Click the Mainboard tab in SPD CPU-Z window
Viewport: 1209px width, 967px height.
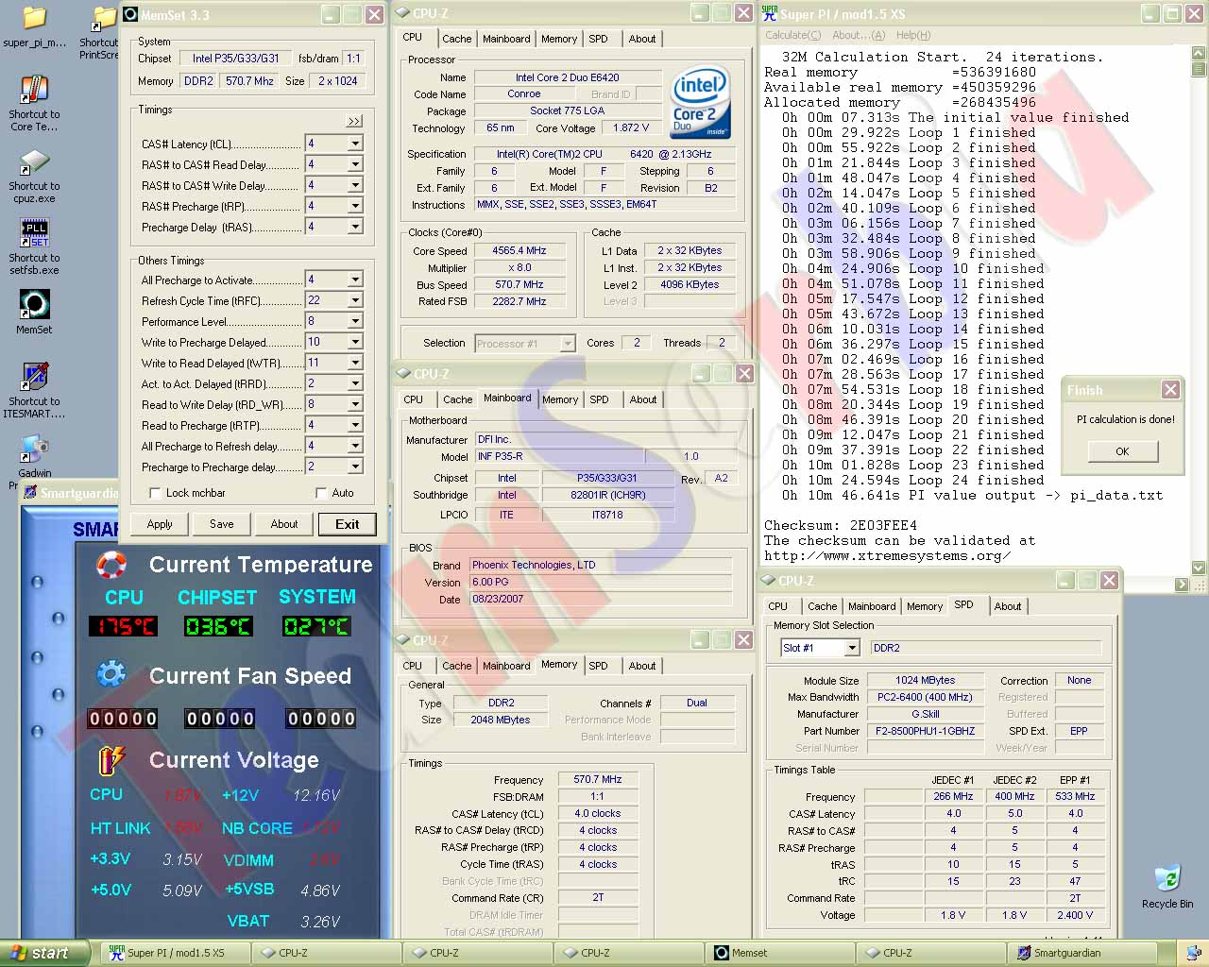coord(872,606)
